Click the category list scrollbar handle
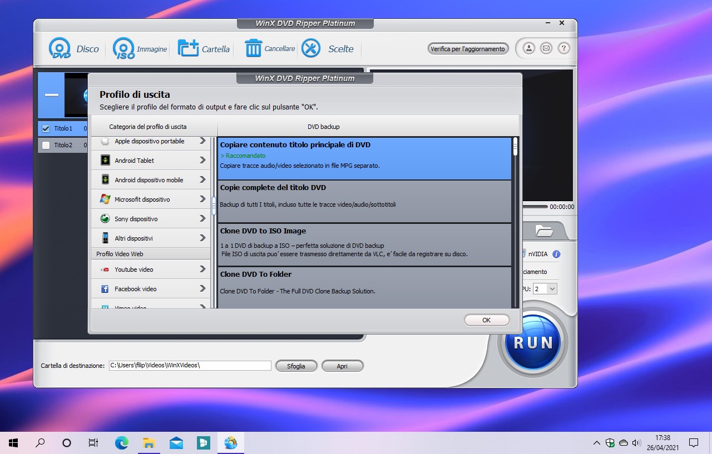 [214, 206]
